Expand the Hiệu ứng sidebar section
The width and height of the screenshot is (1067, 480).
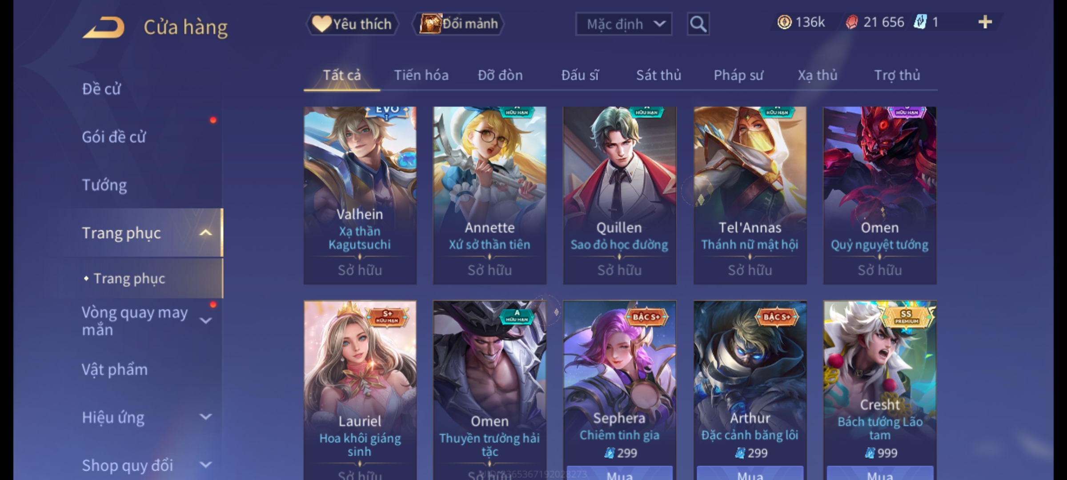point(205,417)
